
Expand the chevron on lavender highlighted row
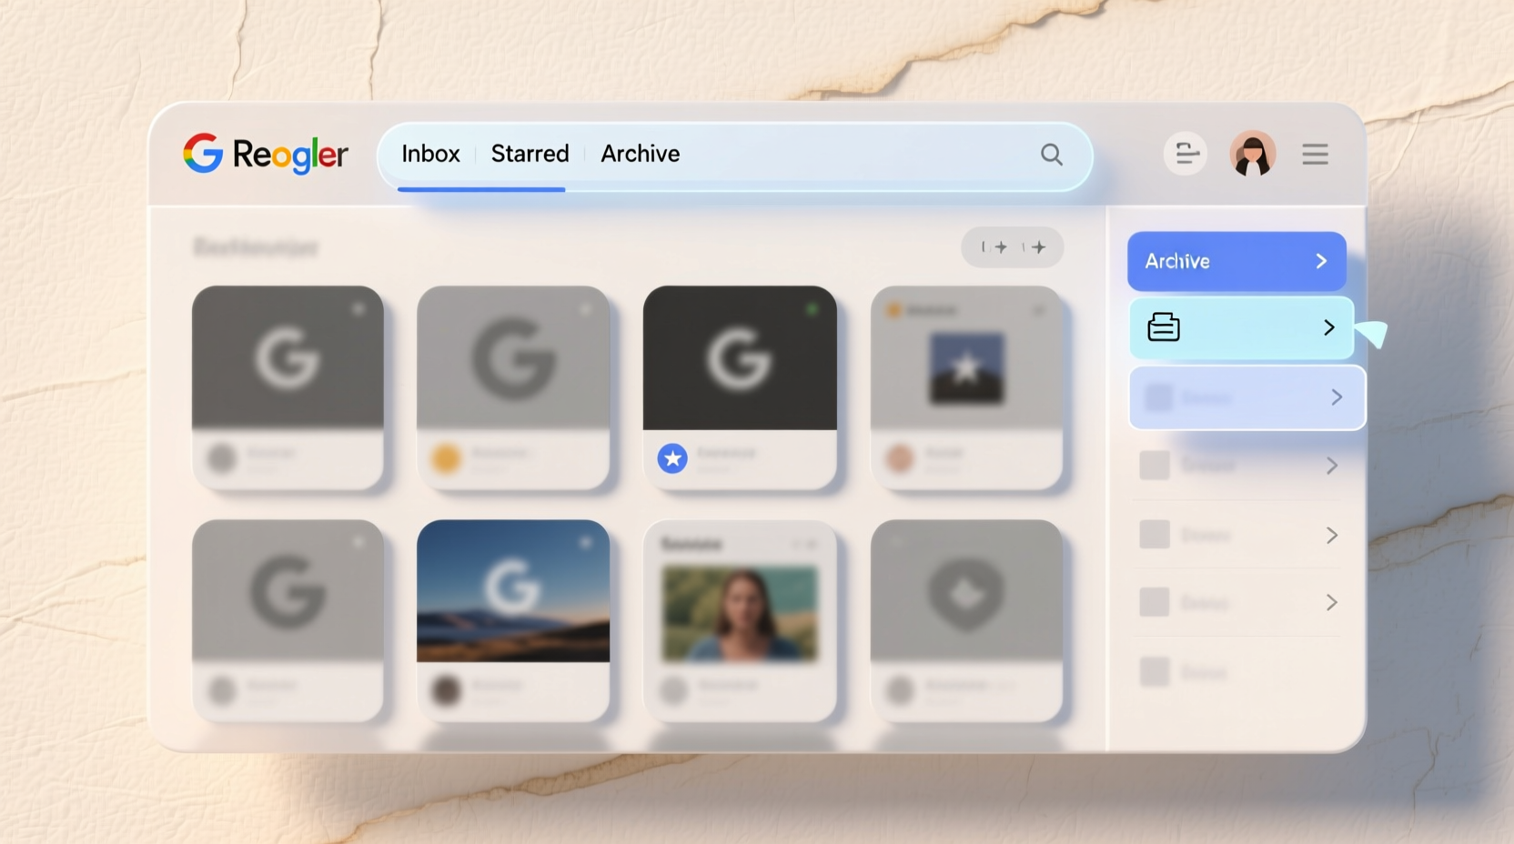[1337, 397]
